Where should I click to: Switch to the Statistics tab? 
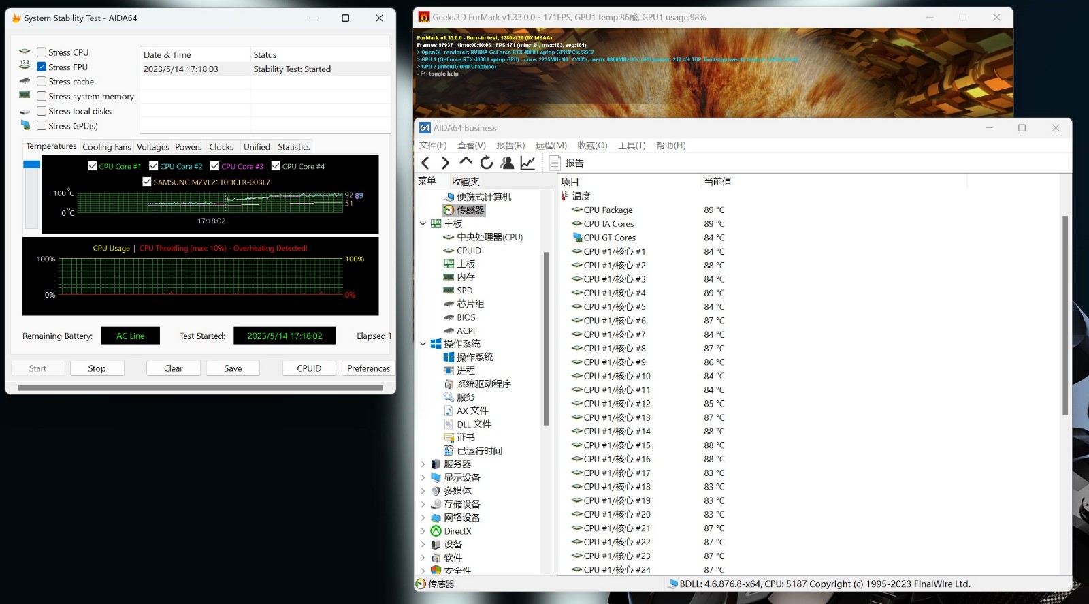pos(294,147)
